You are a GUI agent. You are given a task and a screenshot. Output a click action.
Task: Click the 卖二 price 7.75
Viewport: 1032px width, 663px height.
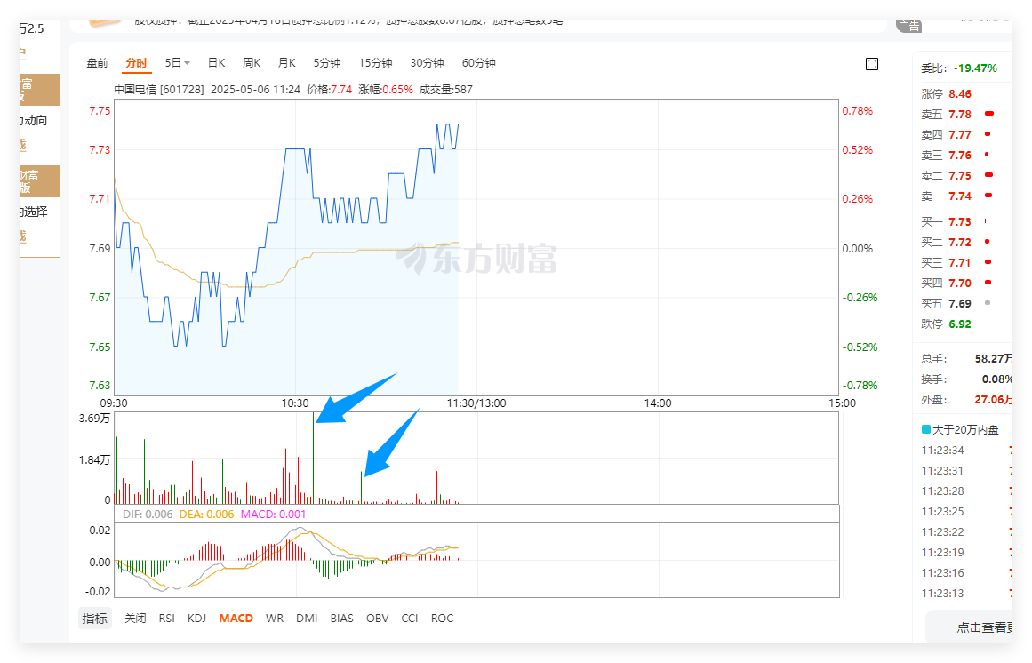tap(960, 176)
